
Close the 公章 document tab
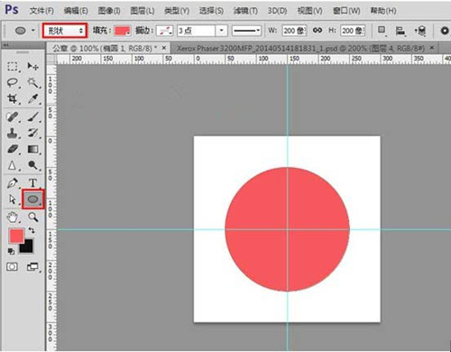[x=164, y=48]
